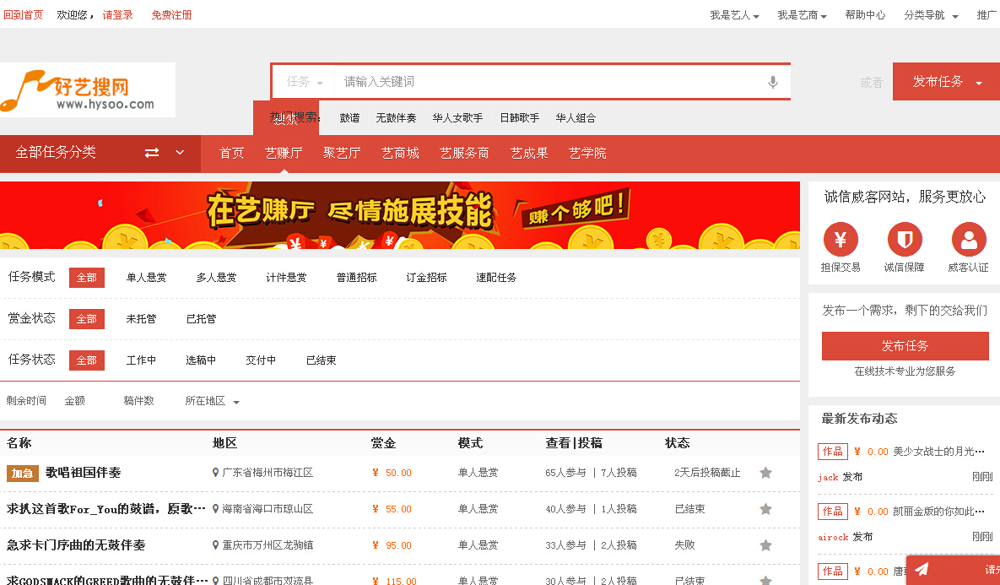This screenshot has height=585, width=1000.
Task: Expand the 任务 search type dropdown
Action: (x=305, y=83)
